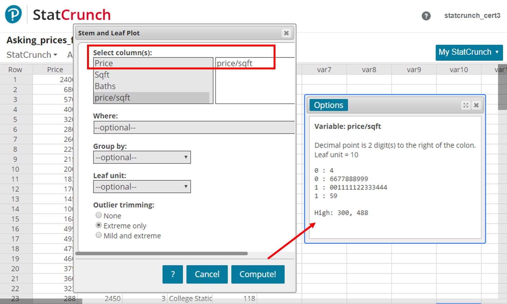Click the Row column header
Image resolution: width=507 pixels, height=304 pixels.
[x=15, y=69]
